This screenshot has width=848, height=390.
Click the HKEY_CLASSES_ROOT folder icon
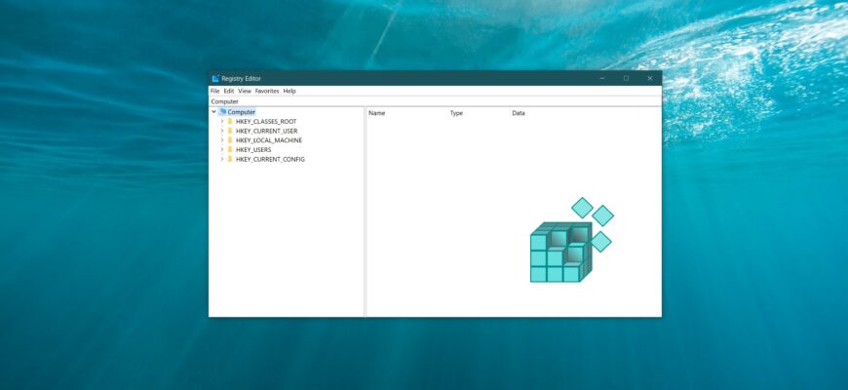pos(230,122)
